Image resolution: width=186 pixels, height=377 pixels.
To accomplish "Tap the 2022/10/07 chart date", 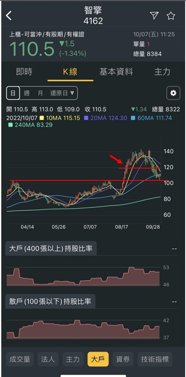I will (21, 118).
